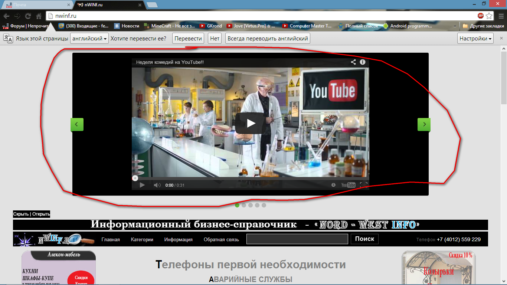Go to the next slide with right arrow
Viewport: 507px width, 285px height.
(x=424, y=124)
